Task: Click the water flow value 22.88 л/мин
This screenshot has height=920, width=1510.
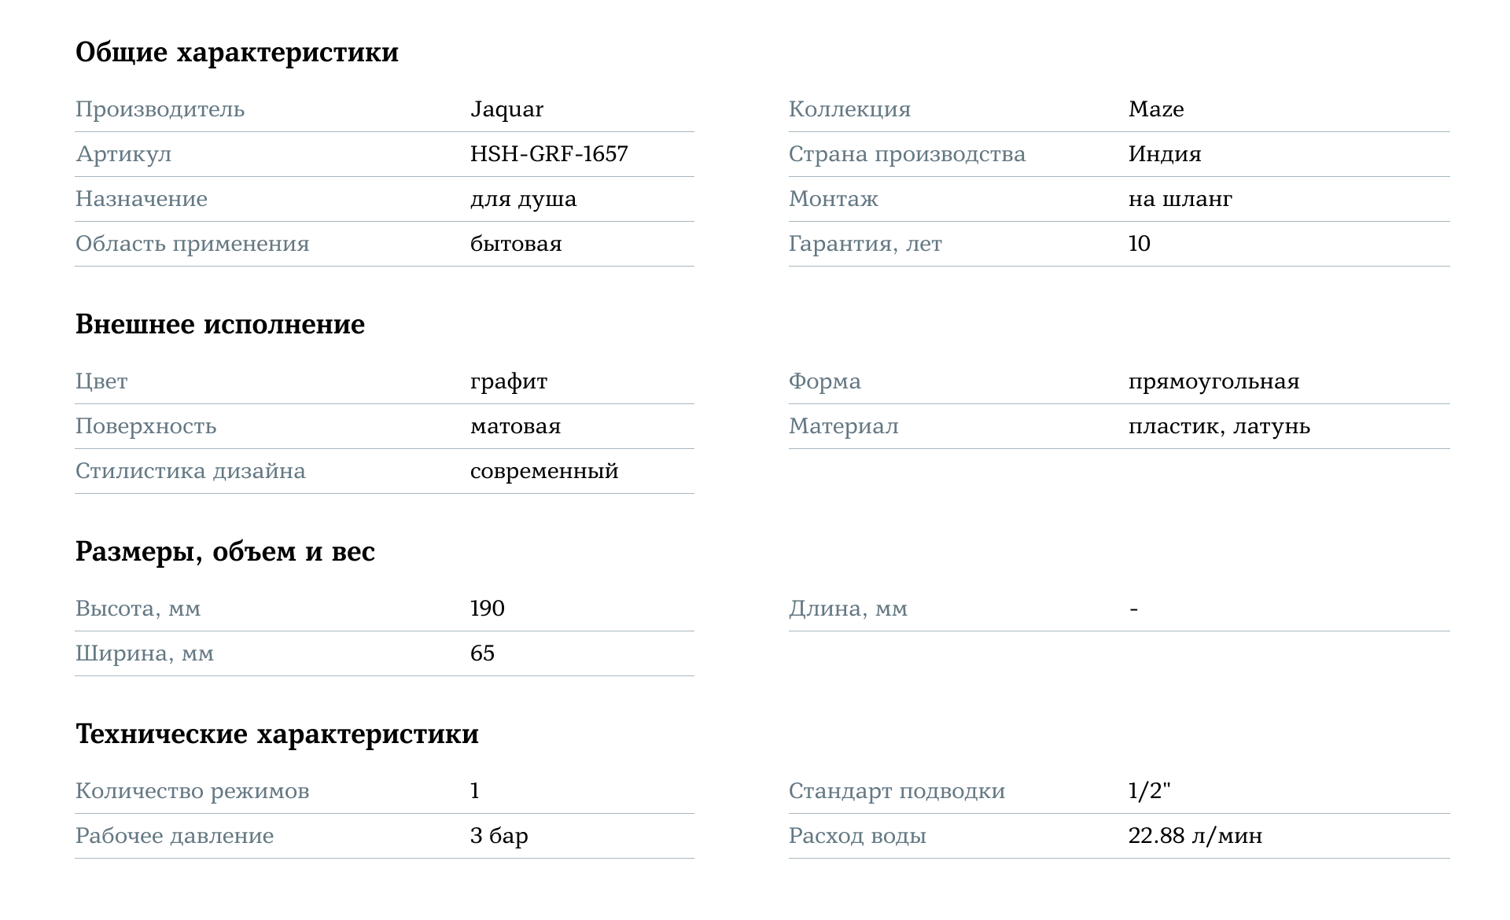Action: (x=1195, y=836)
